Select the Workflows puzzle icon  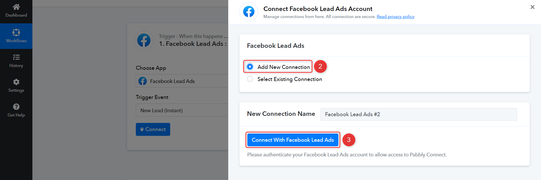pos(16,32)
